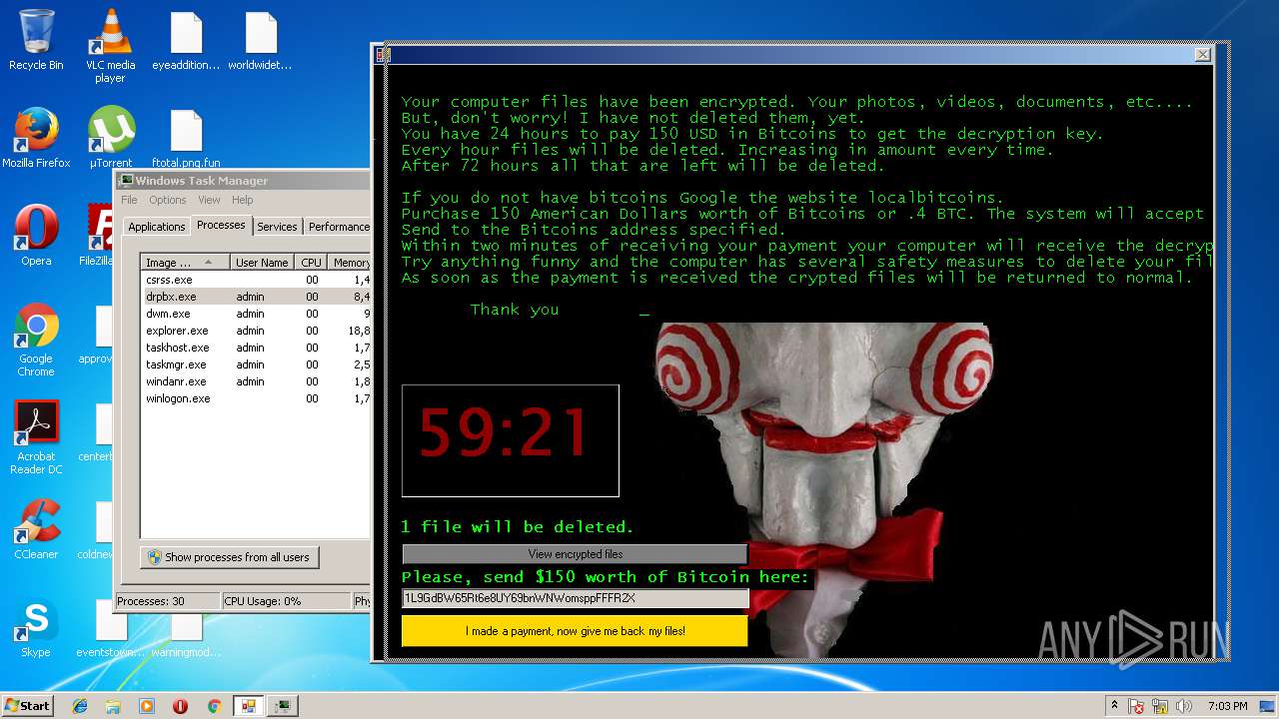Click the Show desktop button
Screen dimensions: 1279x719
tap(1268, 706)
